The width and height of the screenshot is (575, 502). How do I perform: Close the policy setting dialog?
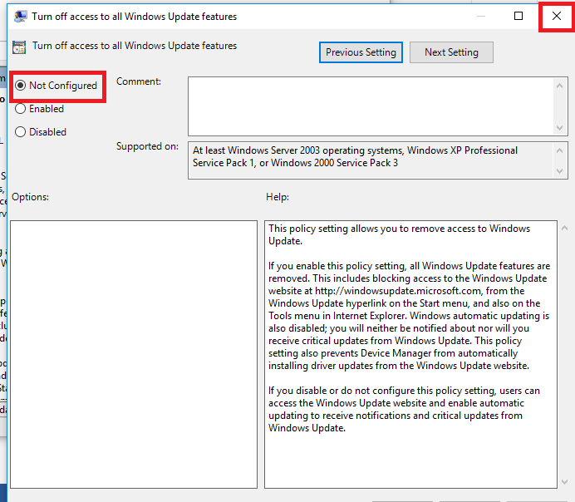tap(556, 17)
